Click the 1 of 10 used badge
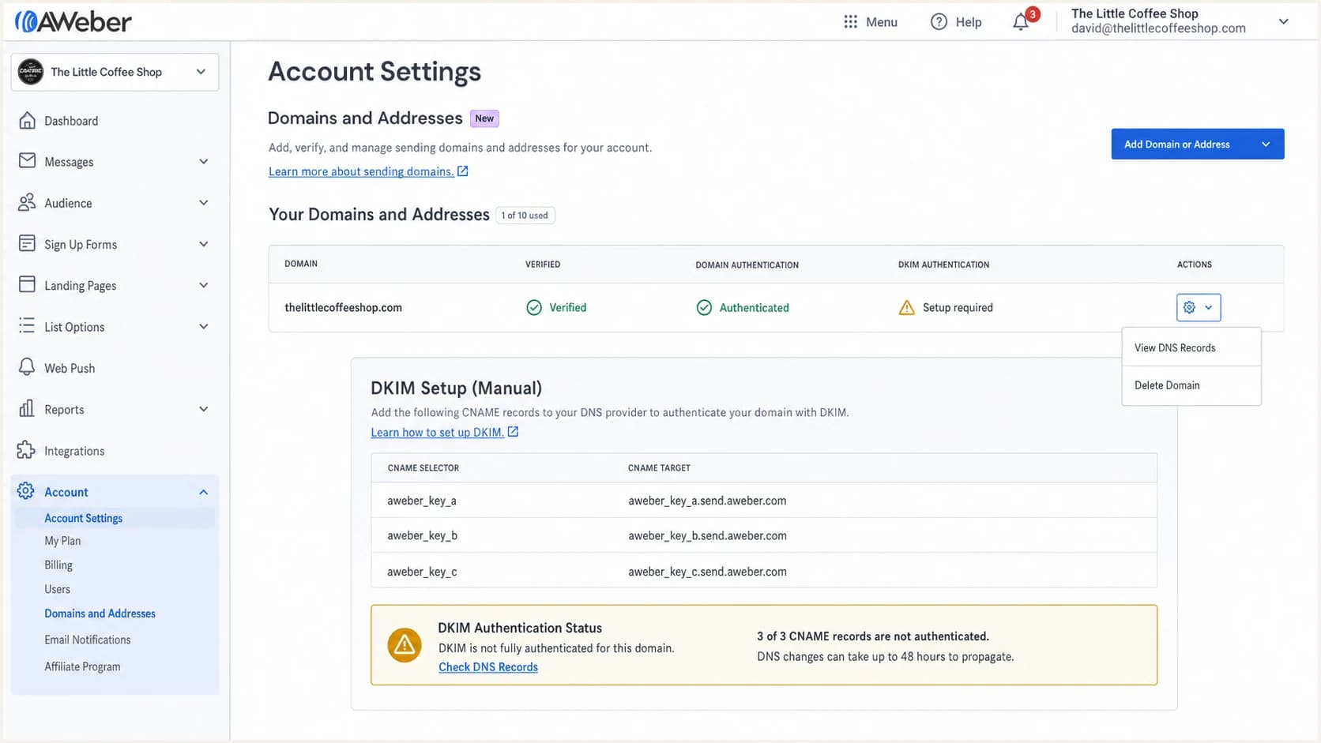 click(525, 215)
